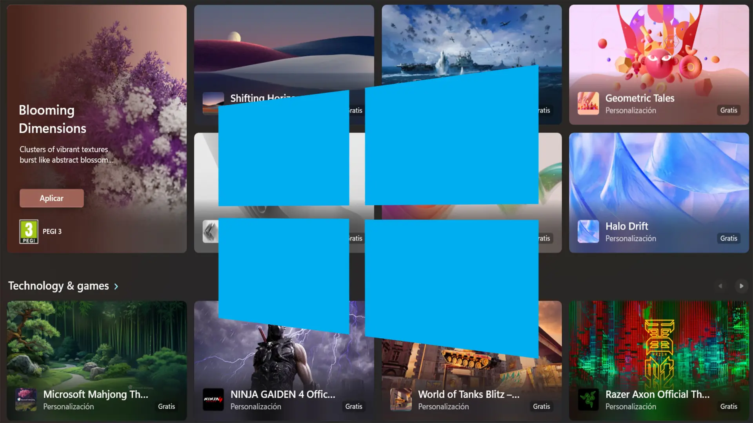Viewport: 753px width, 423px height.
Task: Click the Razer Axon theme icon
Action: [587, 400]
